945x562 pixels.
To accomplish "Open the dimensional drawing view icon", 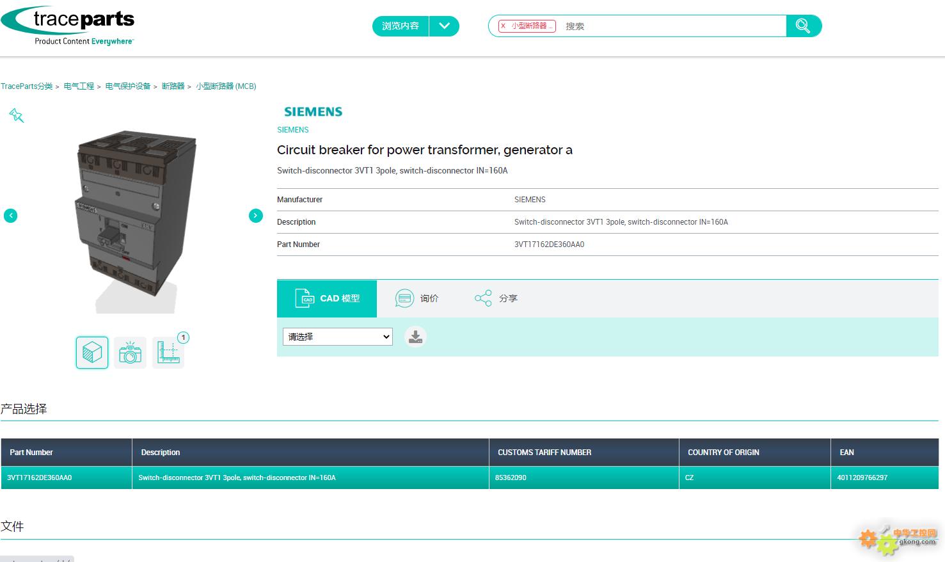I will (x=168, y=353).
